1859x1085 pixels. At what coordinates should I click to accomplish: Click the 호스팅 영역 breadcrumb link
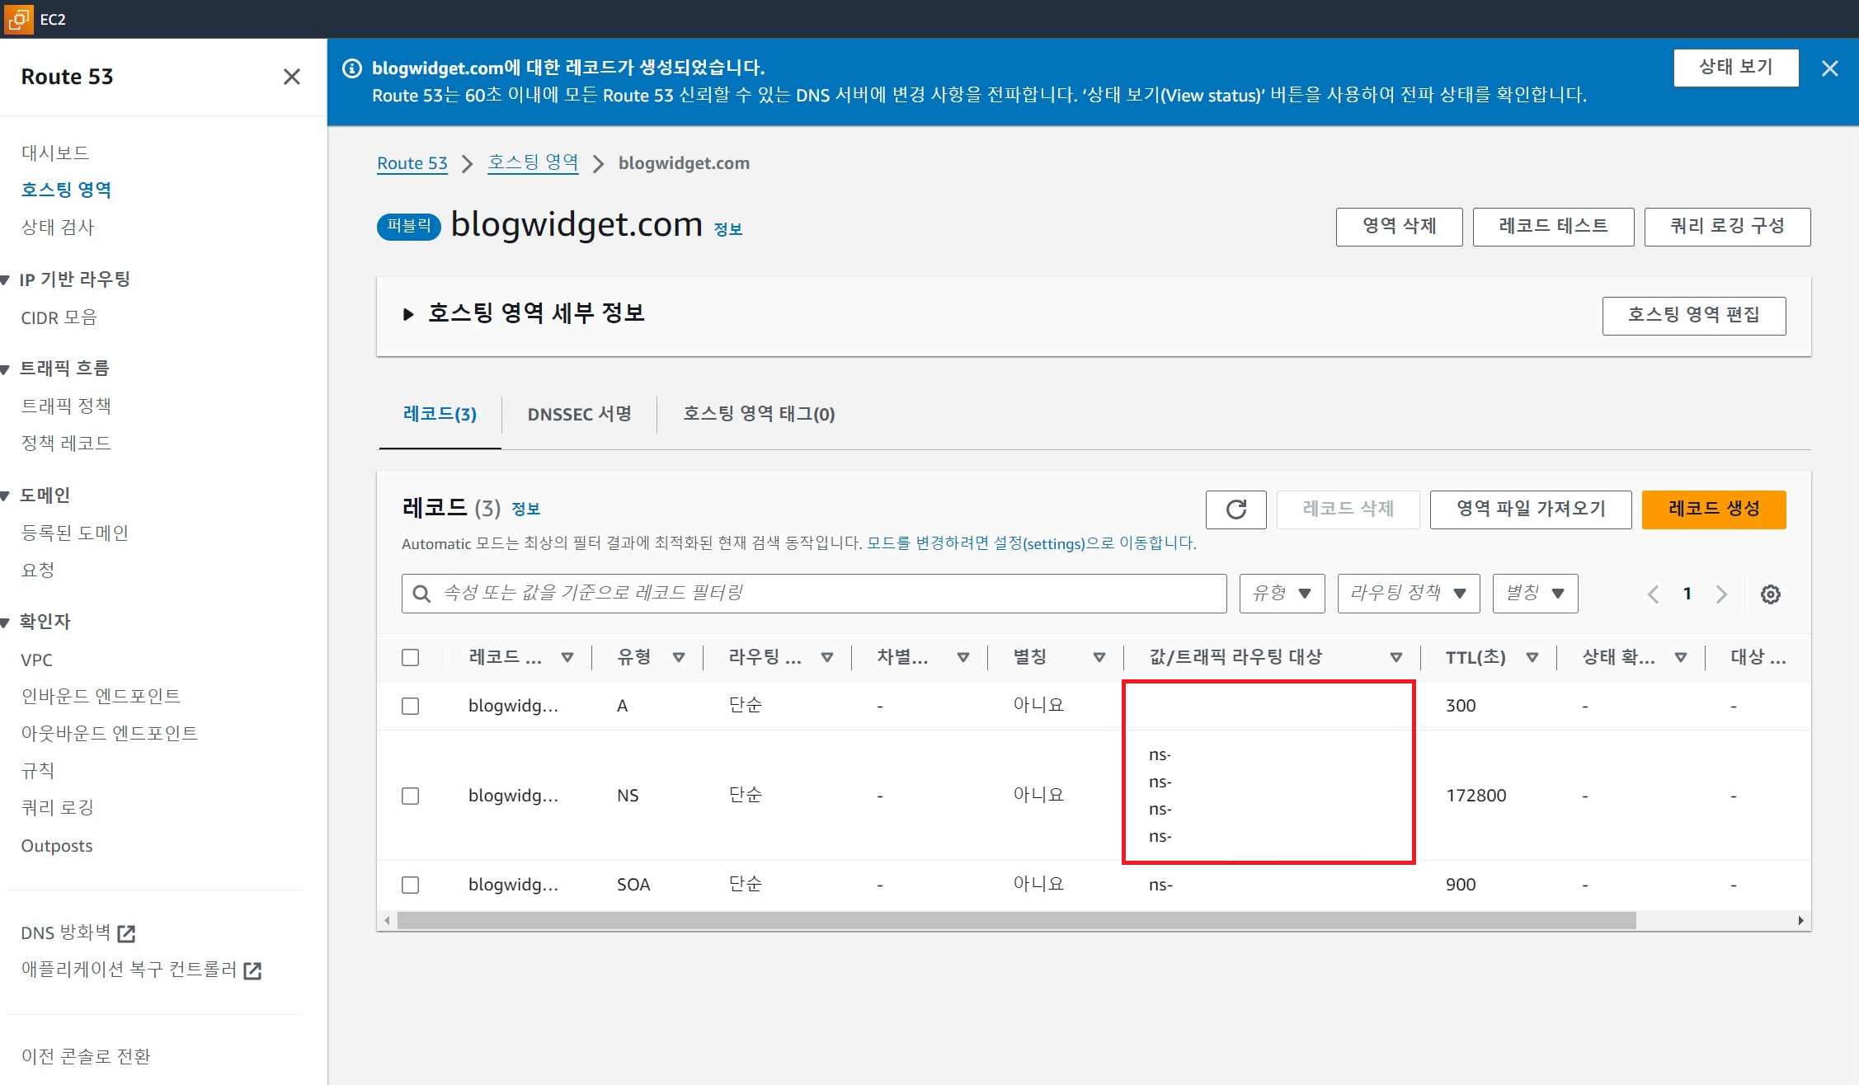click(x=533, y=162)
